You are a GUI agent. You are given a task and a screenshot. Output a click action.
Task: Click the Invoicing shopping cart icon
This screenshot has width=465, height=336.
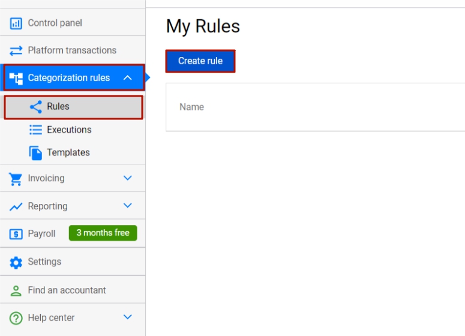pyautogui.click(x=16, y=179)
